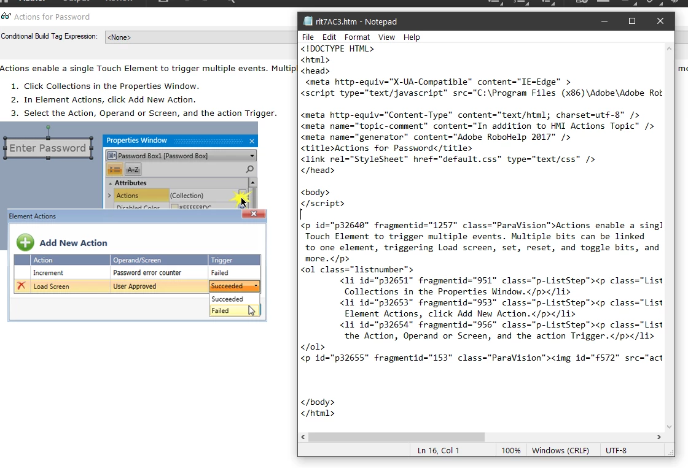Click the Failed trigger cell in Increment row
Screen dimensions: 688x468
[234, 272]
